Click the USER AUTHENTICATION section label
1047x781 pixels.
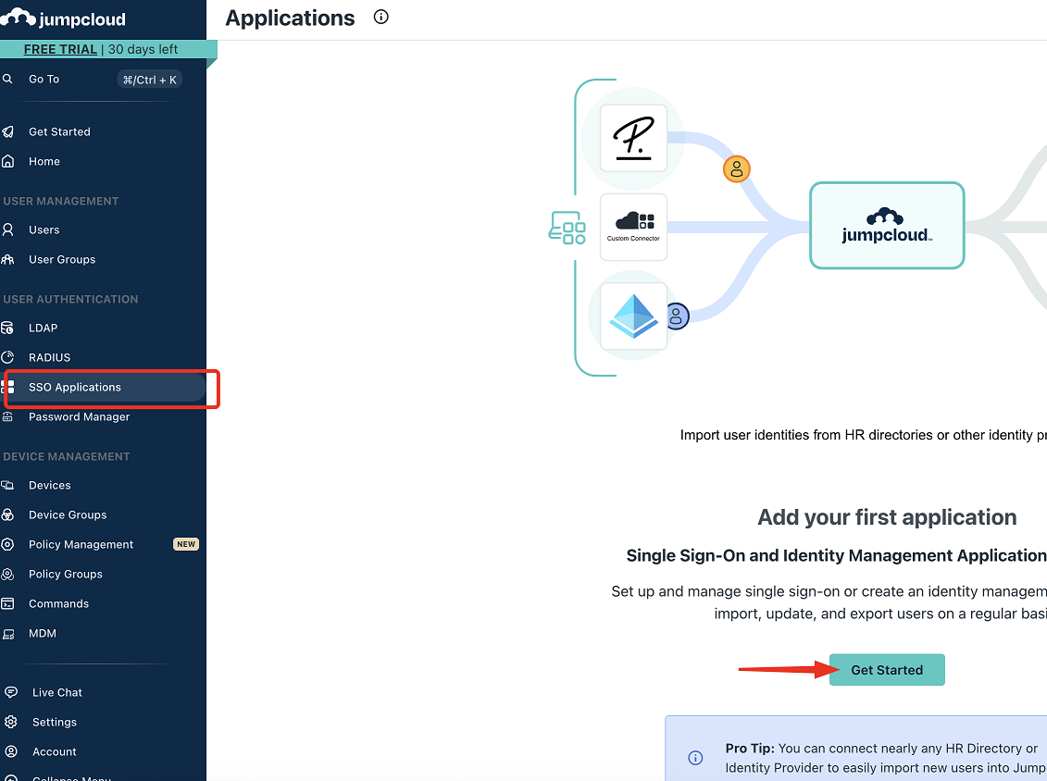70,299
